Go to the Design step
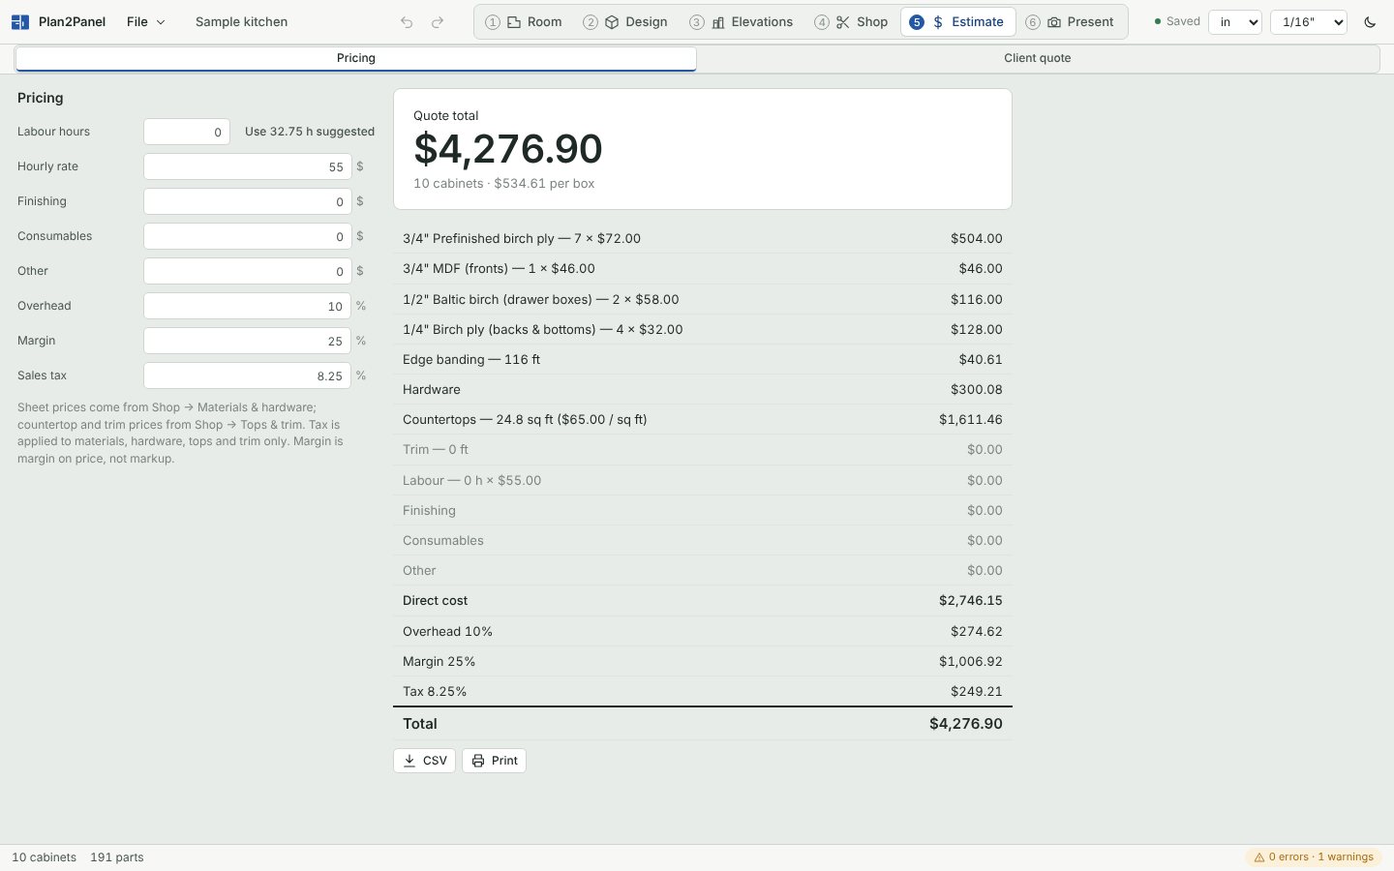The width and height of the screenshot is (1394, 871). pos(625,21)
